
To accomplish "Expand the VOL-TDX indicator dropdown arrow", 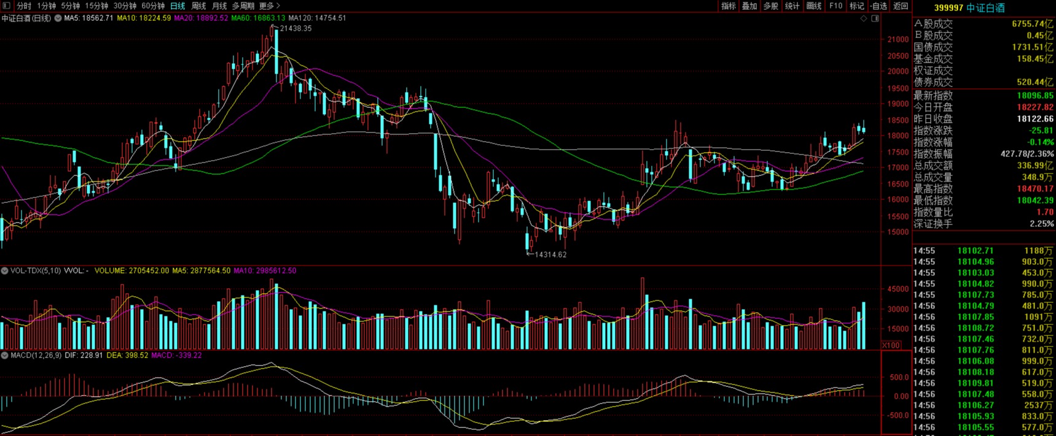I will click(5, 270).
